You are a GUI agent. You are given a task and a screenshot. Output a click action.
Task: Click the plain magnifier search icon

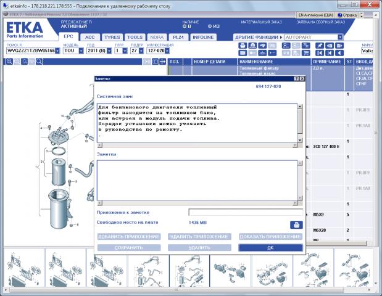pos(39,62)
